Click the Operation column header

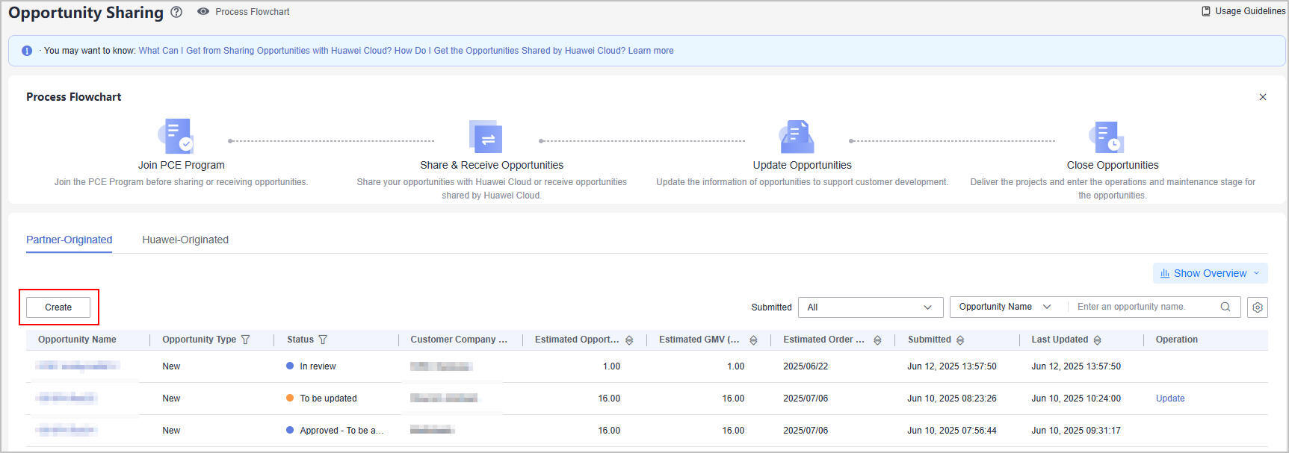pos(1176,340)
